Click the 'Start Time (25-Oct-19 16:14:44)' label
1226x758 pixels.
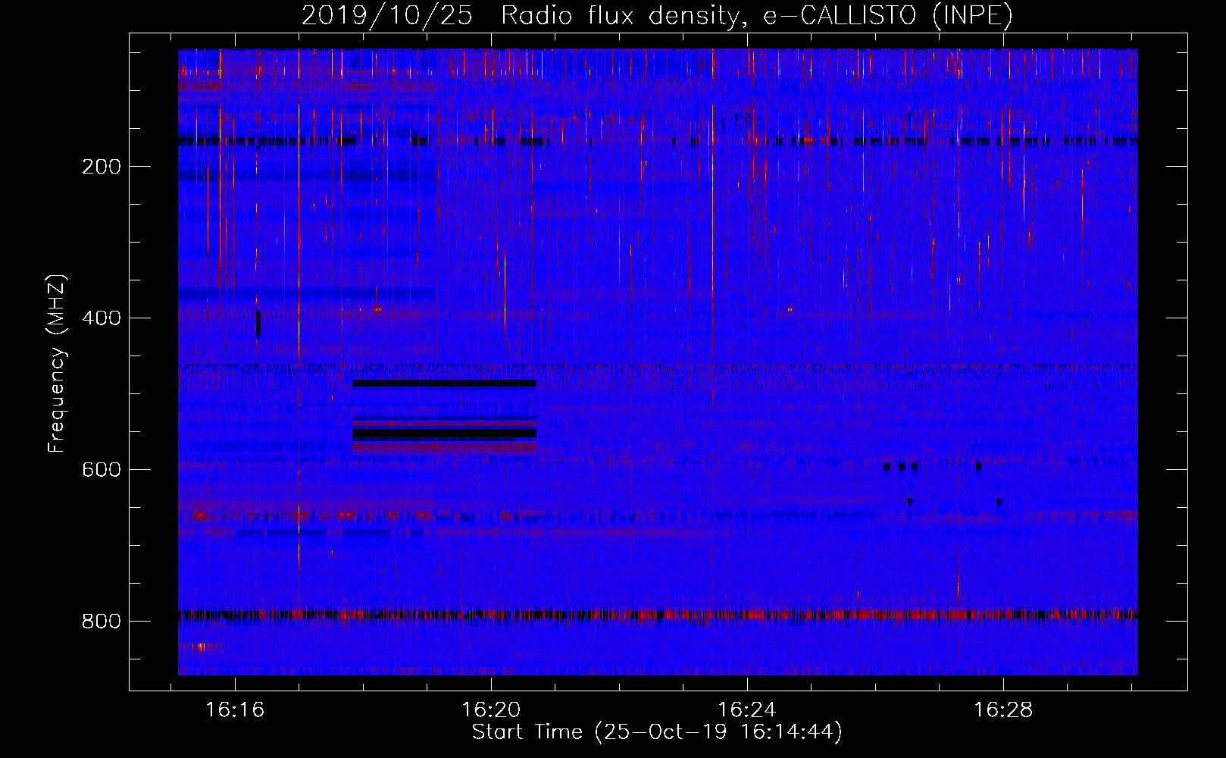click(657, 732)
